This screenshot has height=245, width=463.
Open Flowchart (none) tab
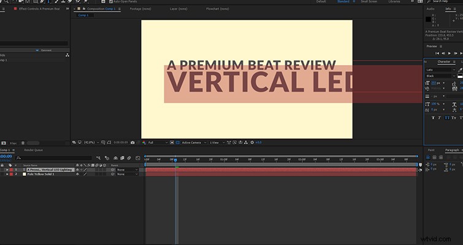[217, 9]
